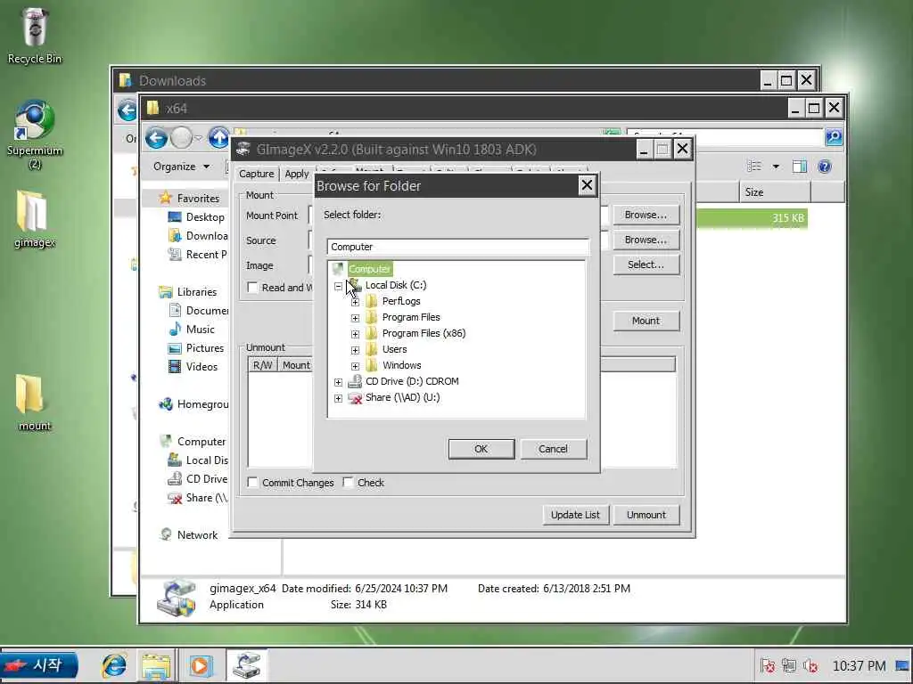Select PerfLogs folder
The width and height of the screenshot is (913, 684).
click(401, 301)
